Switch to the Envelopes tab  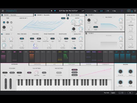37,64
